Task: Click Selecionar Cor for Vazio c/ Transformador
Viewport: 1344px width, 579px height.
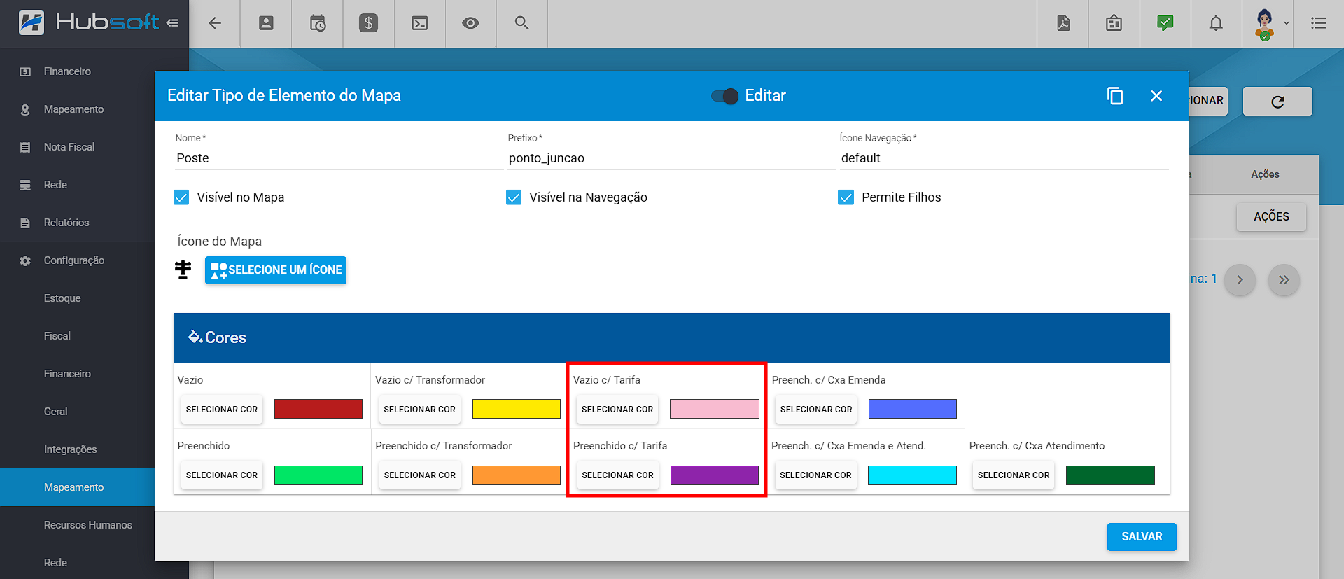Action: coord(420,410)
